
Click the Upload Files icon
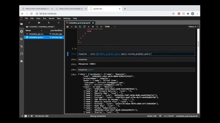[49, 23]
